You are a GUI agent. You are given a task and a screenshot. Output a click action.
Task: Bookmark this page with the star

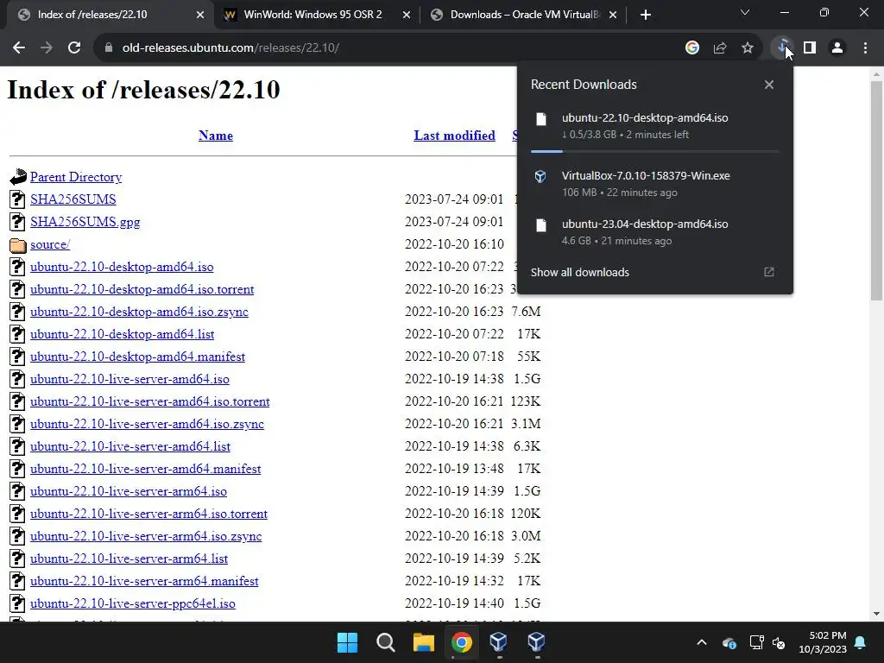pyautogui.click(x=747, y=48)
